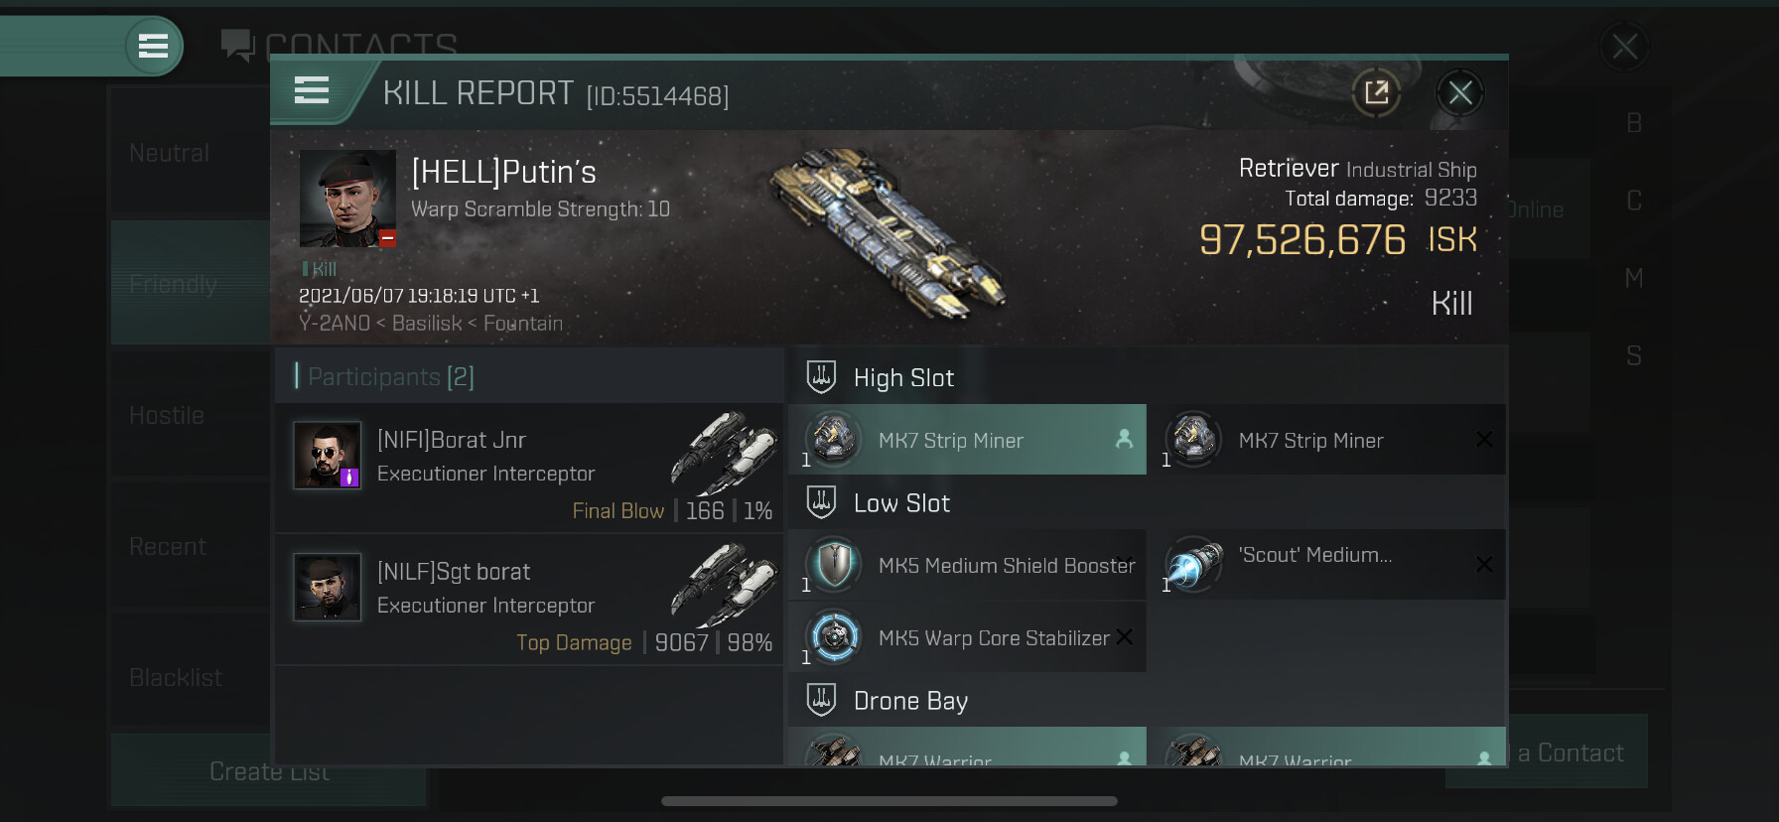This screenshot has width=1779, height=822.
Task: Select the first MK7 Strip Miner module
Action: (x=967, y=439)
